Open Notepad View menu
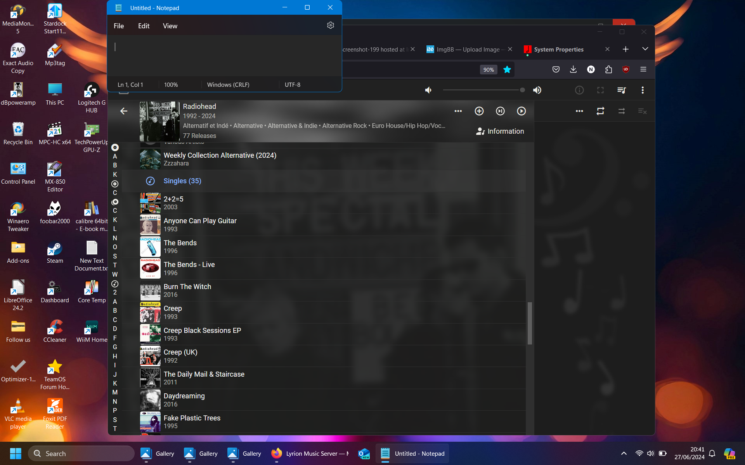 coord(170,26)
